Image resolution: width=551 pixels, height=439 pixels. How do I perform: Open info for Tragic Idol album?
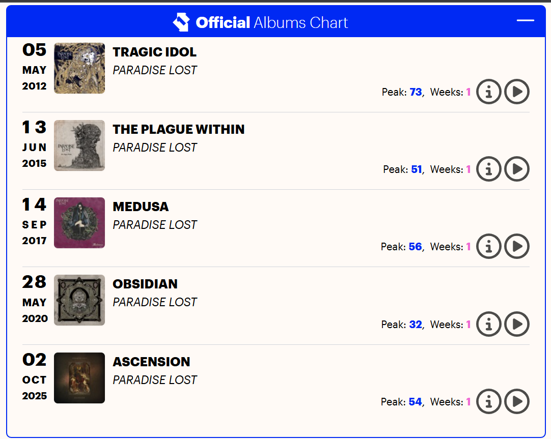pos(489,92)
